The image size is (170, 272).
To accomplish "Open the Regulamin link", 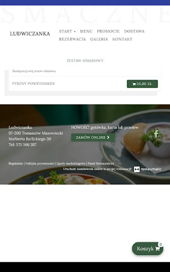I will [16, 164].
